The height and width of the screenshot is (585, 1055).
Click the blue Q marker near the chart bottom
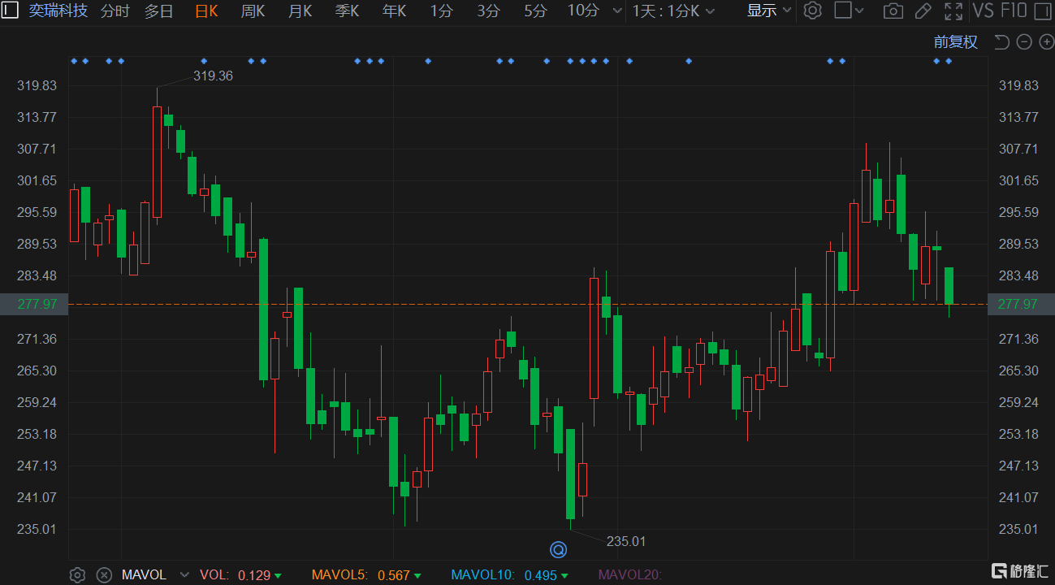click(558, 550)
